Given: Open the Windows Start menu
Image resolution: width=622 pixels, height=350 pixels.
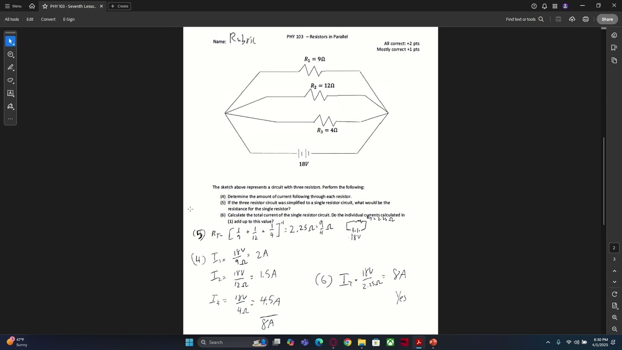Looking at the screenshot, I should click(189, 342).
